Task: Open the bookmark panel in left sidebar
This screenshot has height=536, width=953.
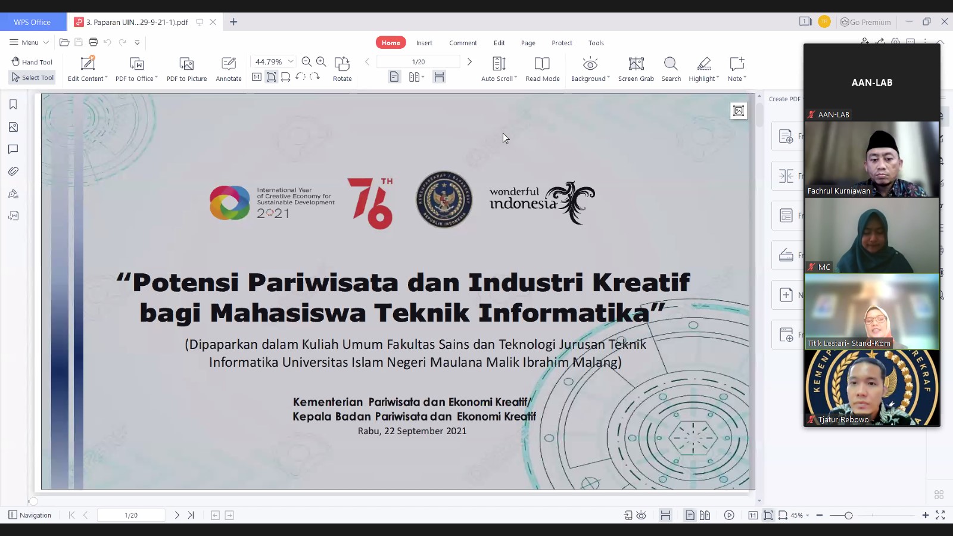Action: coord(13,105)
